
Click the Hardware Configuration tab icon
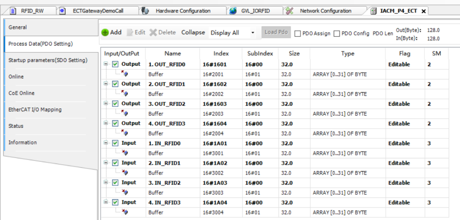[145, 11]
